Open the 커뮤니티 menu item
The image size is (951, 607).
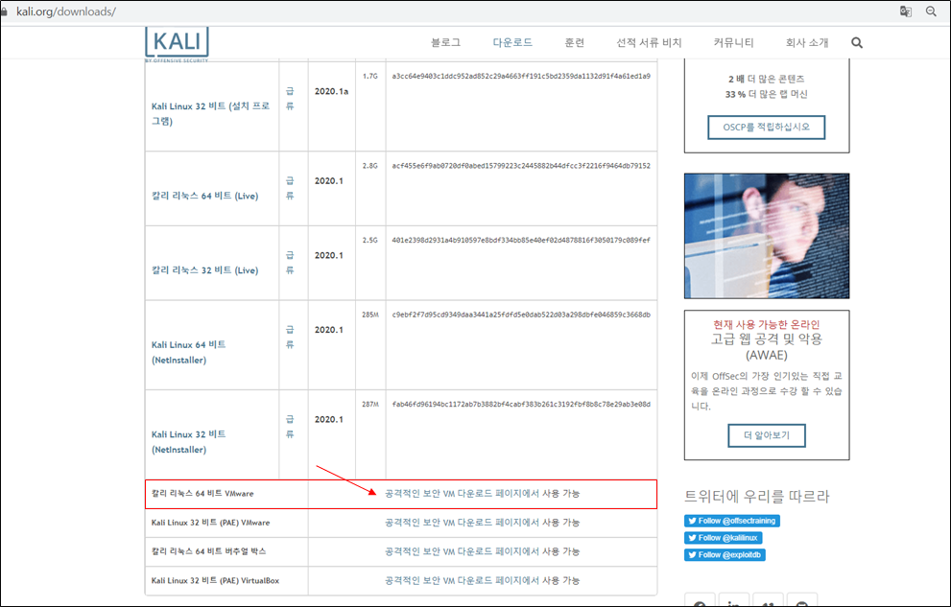pos(734,42)
